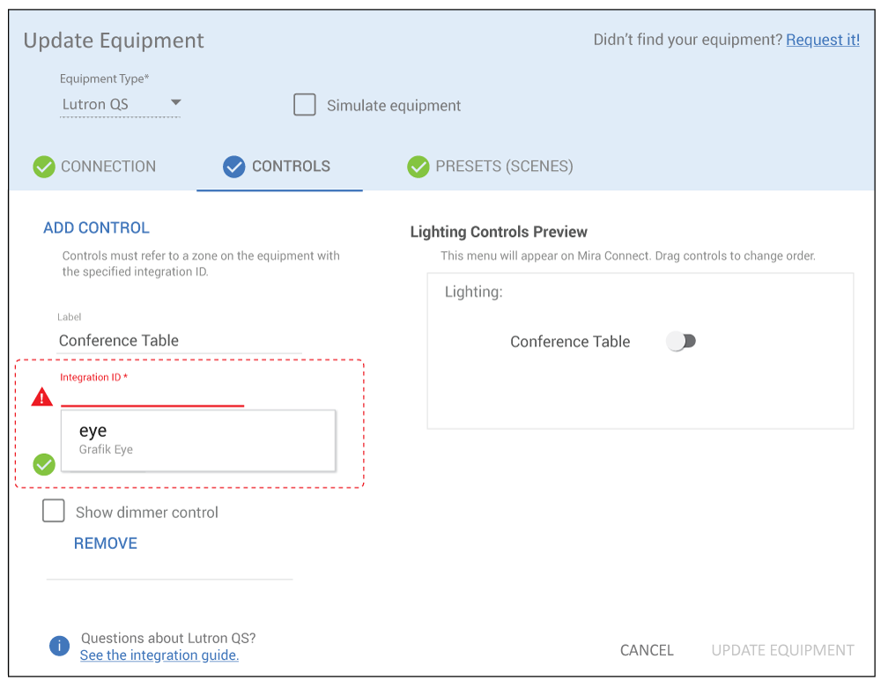The height and width of the screenshot is (681, 881).
Task: Follow the 'Request it!' link
Action: [x=822, y=40]
